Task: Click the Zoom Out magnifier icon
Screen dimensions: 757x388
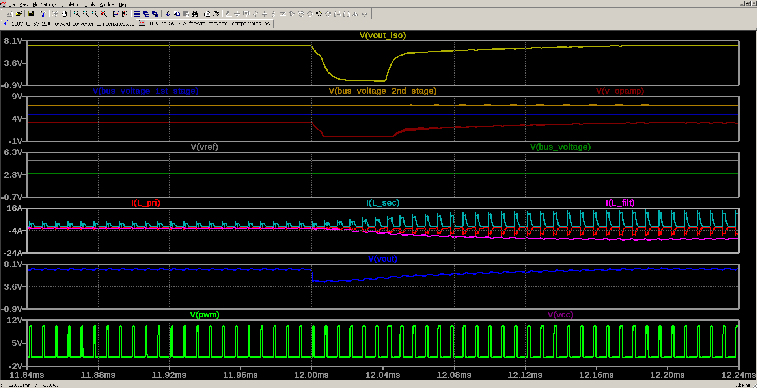Action: point(95,14)
